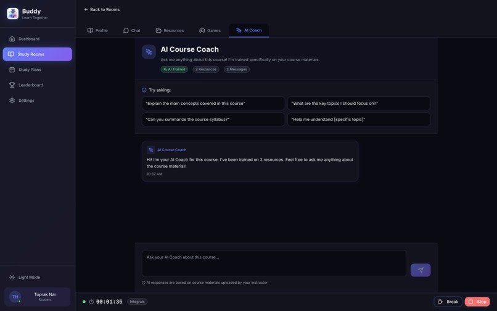
Task: Click the Light Mode sun icon
Action: point(12,277)
